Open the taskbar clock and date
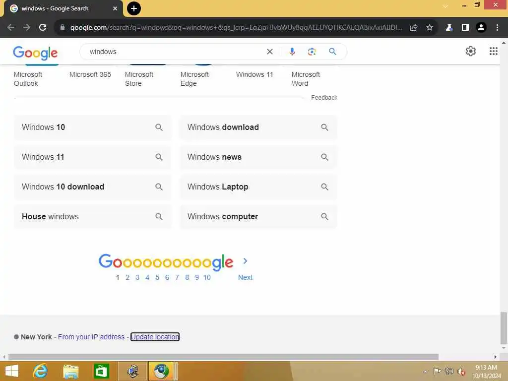 486,372
